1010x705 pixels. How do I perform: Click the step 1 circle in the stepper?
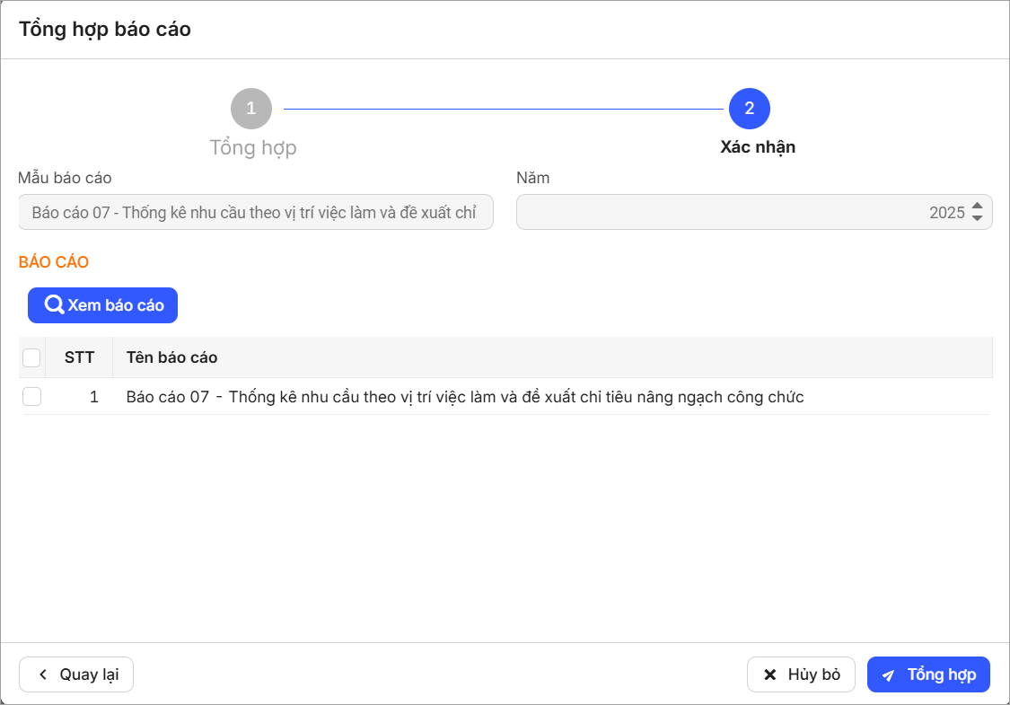(251, 109)
